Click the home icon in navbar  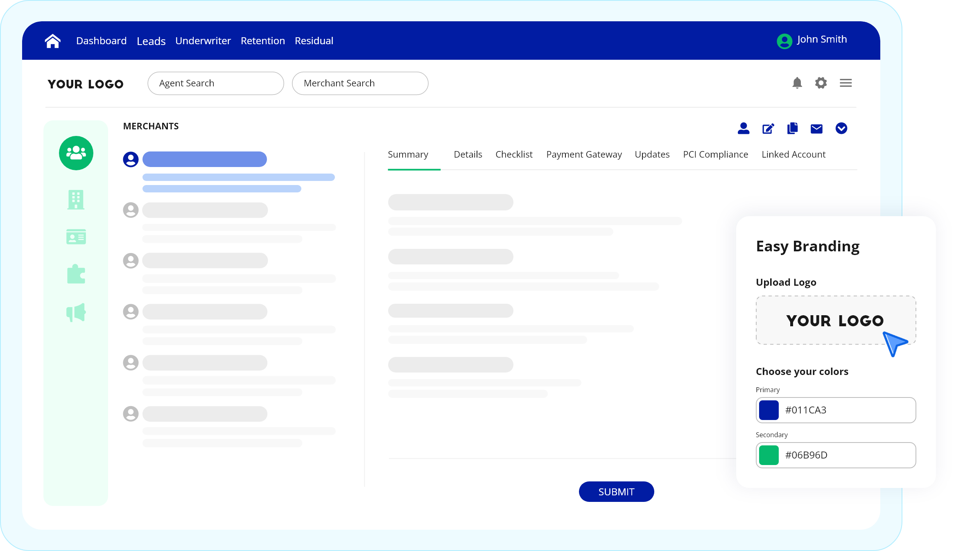pos(53,41)
